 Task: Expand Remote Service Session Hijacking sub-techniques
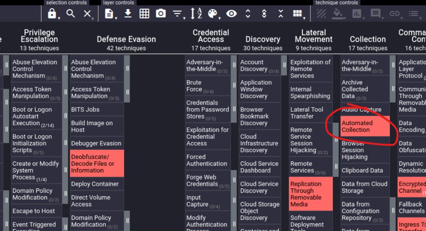(336, 139)
